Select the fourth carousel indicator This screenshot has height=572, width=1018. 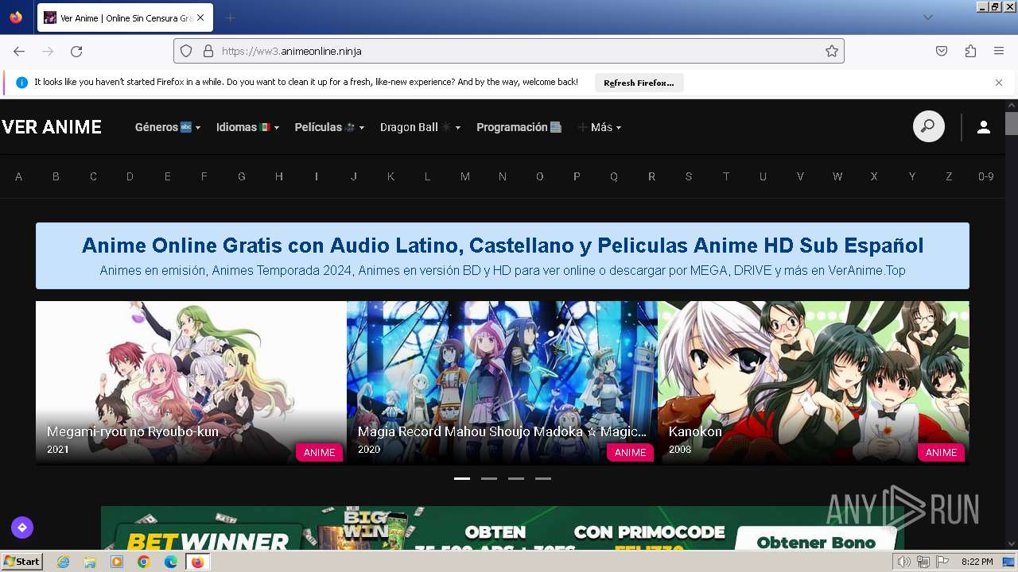543,479
